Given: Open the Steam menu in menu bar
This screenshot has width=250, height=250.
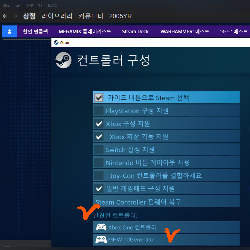Looking at the screenshot, I should (7, 5).
